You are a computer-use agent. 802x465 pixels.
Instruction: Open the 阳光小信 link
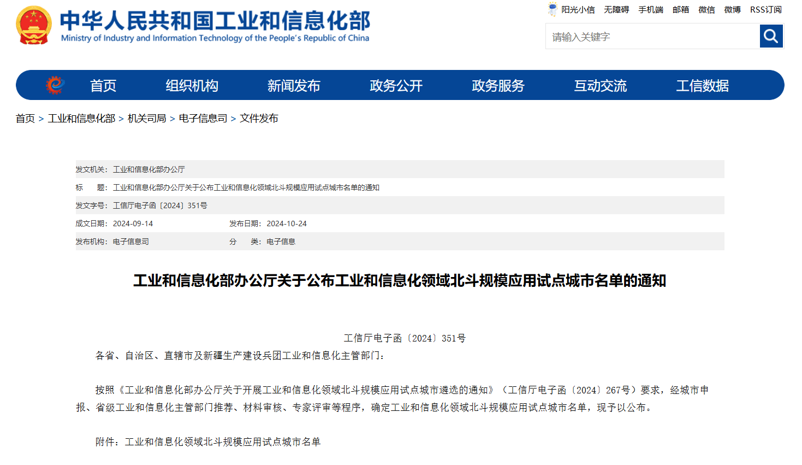tap(578, 10)
